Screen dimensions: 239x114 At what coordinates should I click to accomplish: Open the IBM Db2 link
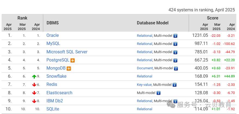coord(55,101)
